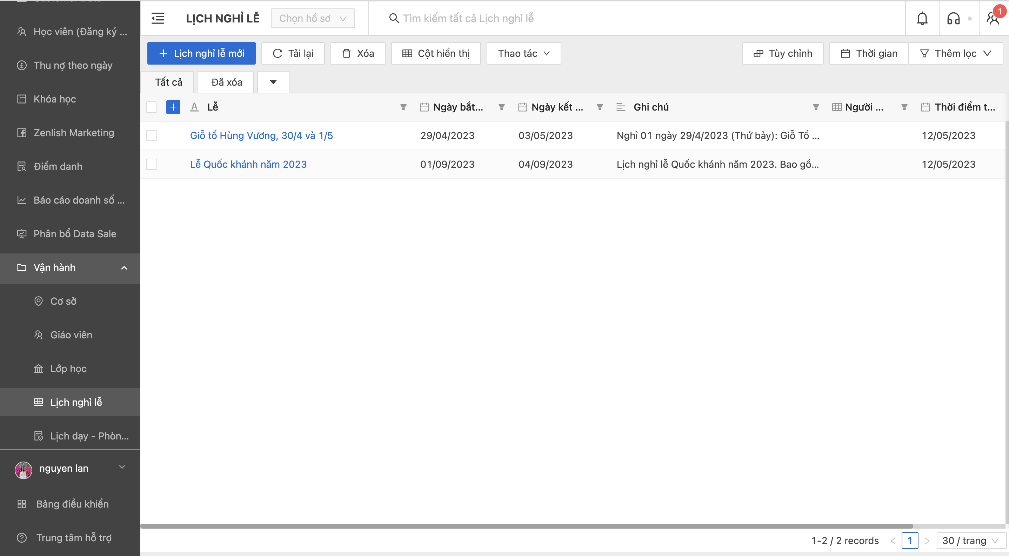
Task: Click the blue plus icon in table header
Action: (173, 107)
